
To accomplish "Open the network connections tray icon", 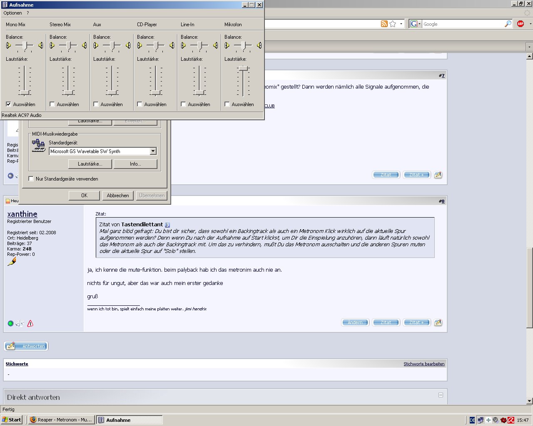I will coord(481,420).
